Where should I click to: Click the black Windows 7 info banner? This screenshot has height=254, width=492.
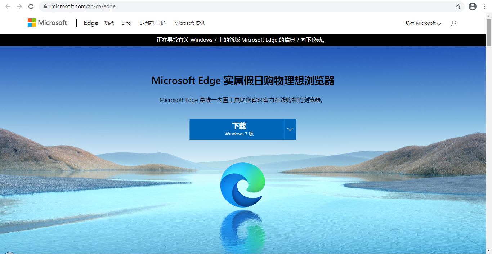point(243,40)
